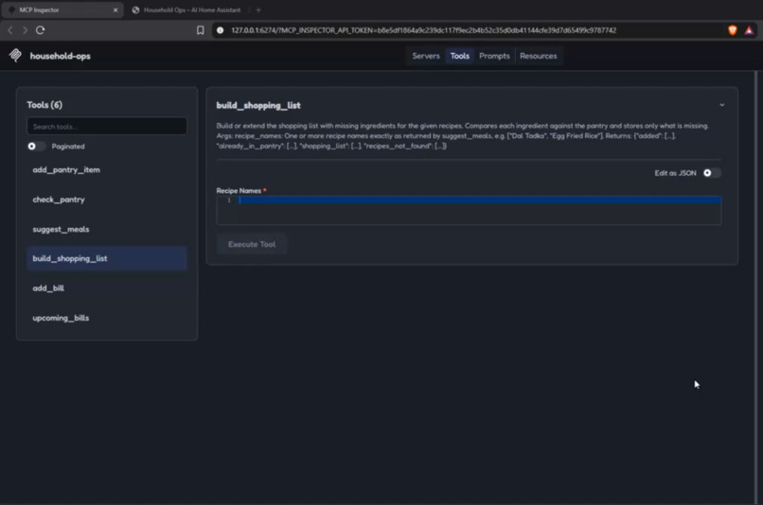
Task: Go forward with the browser forward arrow
Action: tap(25, 30)
